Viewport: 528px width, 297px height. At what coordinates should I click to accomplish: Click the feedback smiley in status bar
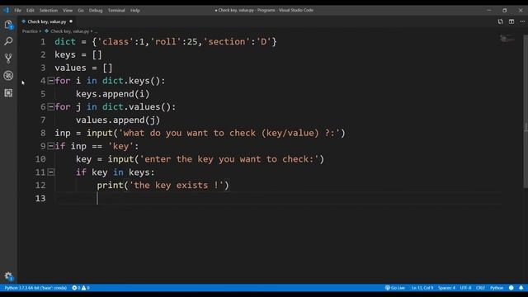(511, 288)
